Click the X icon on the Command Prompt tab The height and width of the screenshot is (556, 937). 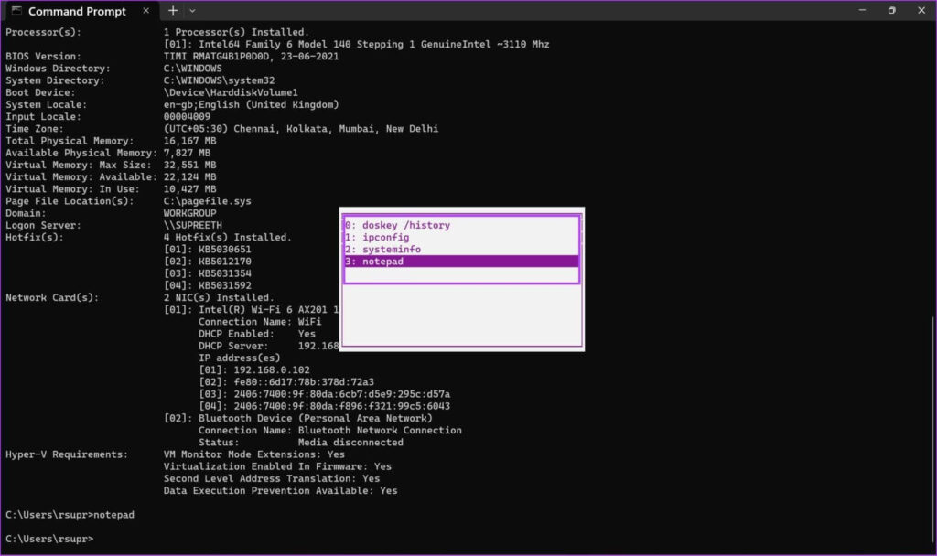145,11
